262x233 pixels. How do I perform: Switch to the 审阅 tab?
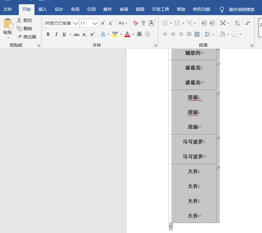click(x=124, y=9)
